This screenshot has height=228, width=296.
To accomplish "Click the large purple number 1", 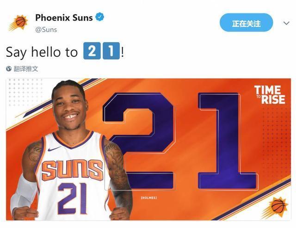I will coord(227,141).
